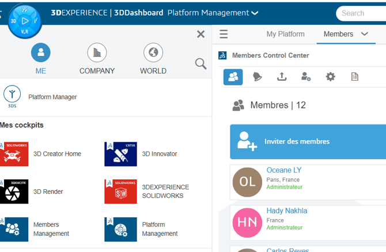
Task: Open the Platform Manager role
Action: pos(52,97)
